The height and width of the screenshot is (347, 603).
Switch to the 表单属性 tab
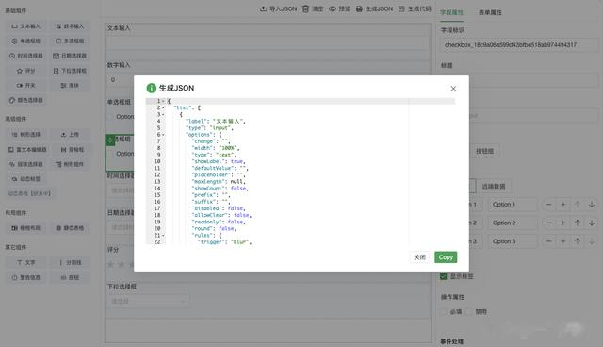tap(490, 12)
